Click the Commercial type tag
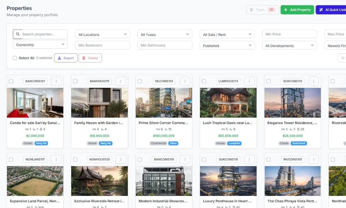Viewport: 346px width, 208px height. (158, 143)
